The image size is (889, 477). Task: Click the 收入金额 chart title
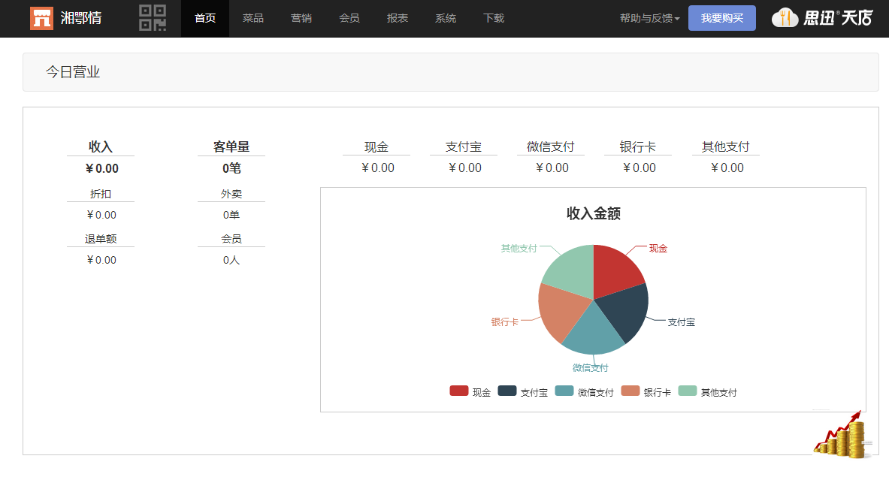594,213
